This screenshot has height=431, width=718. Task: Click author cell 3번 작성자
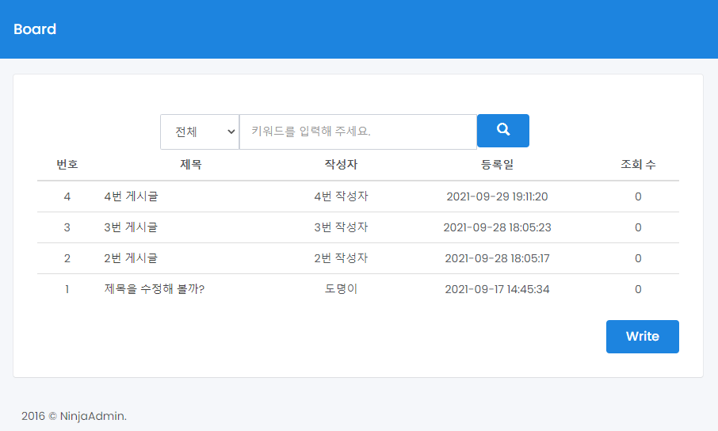click(x=341, y=227)
